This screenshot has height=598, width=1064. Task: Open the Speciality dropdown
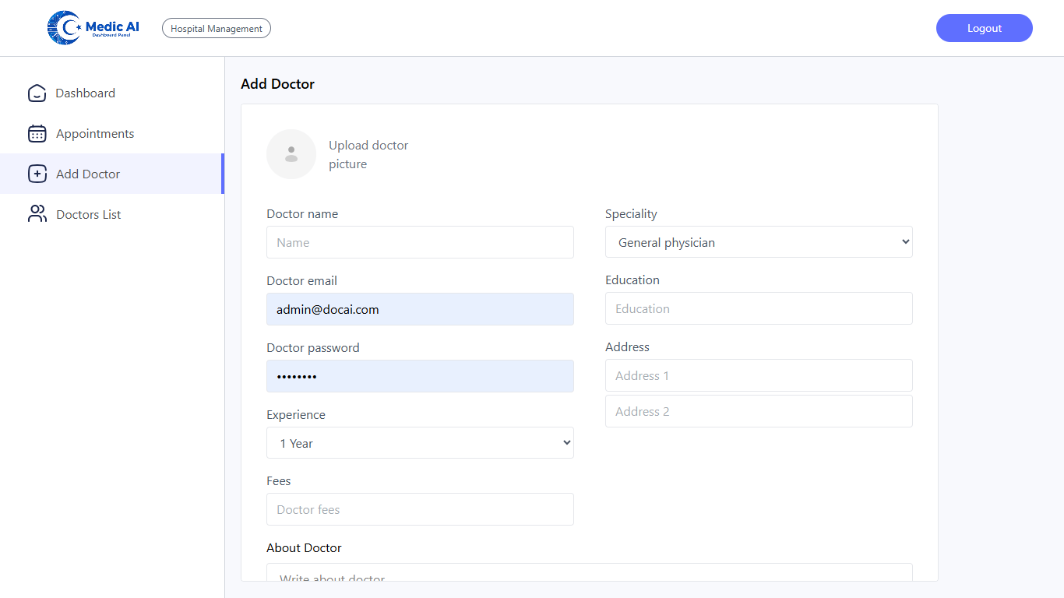coord(758,242)
